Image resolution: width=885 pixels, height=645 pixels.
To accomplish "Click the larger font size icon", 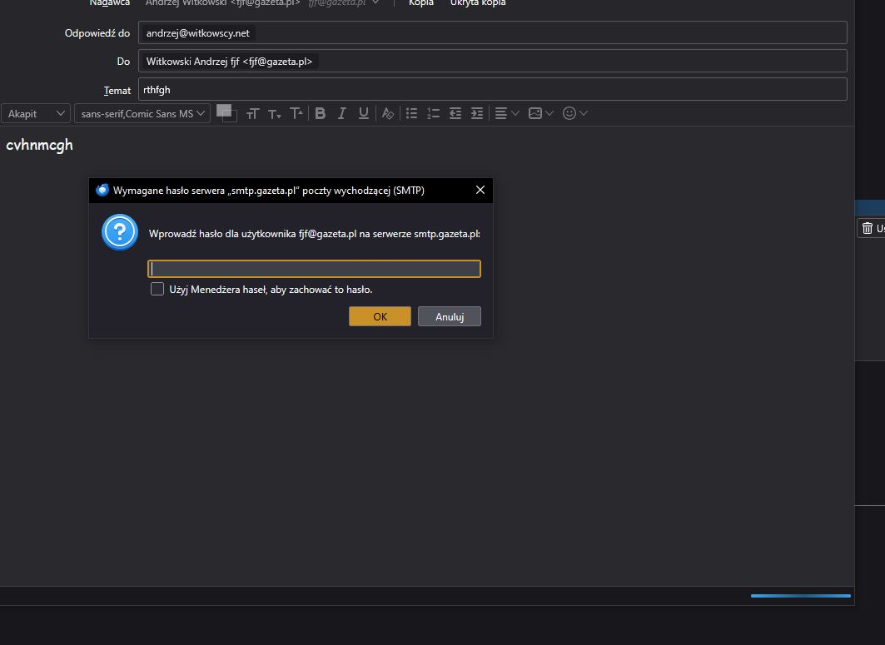I will coord(296,113).
